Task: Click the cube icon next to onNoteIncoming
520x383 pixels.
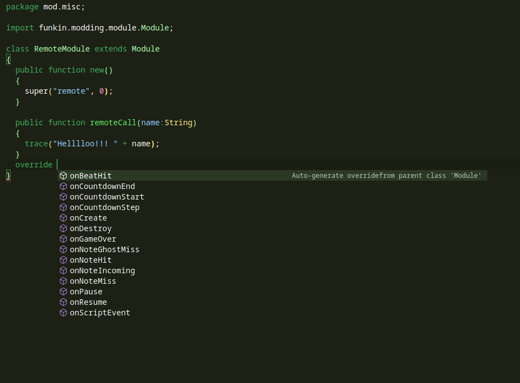Action: pyautogui.click(x=63, y=270)
